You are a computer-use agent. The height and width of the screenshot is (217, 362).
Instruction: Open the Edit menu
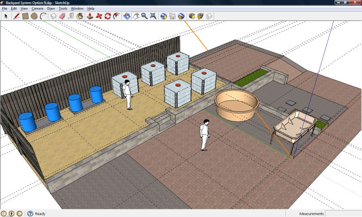(14, 9)
